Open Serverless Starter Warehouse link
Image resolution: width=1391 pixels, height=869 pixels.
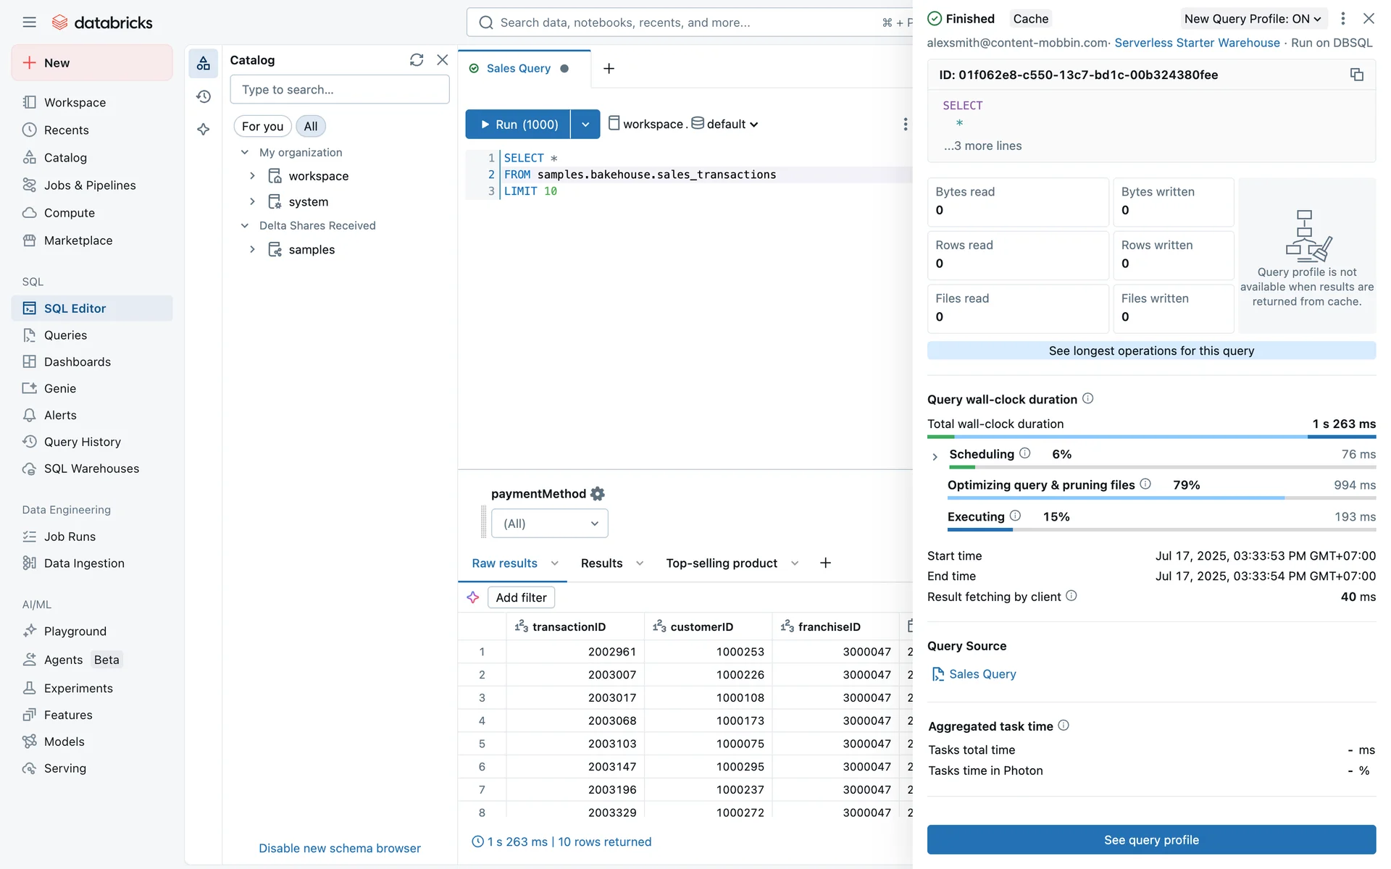coord(1196,43)
